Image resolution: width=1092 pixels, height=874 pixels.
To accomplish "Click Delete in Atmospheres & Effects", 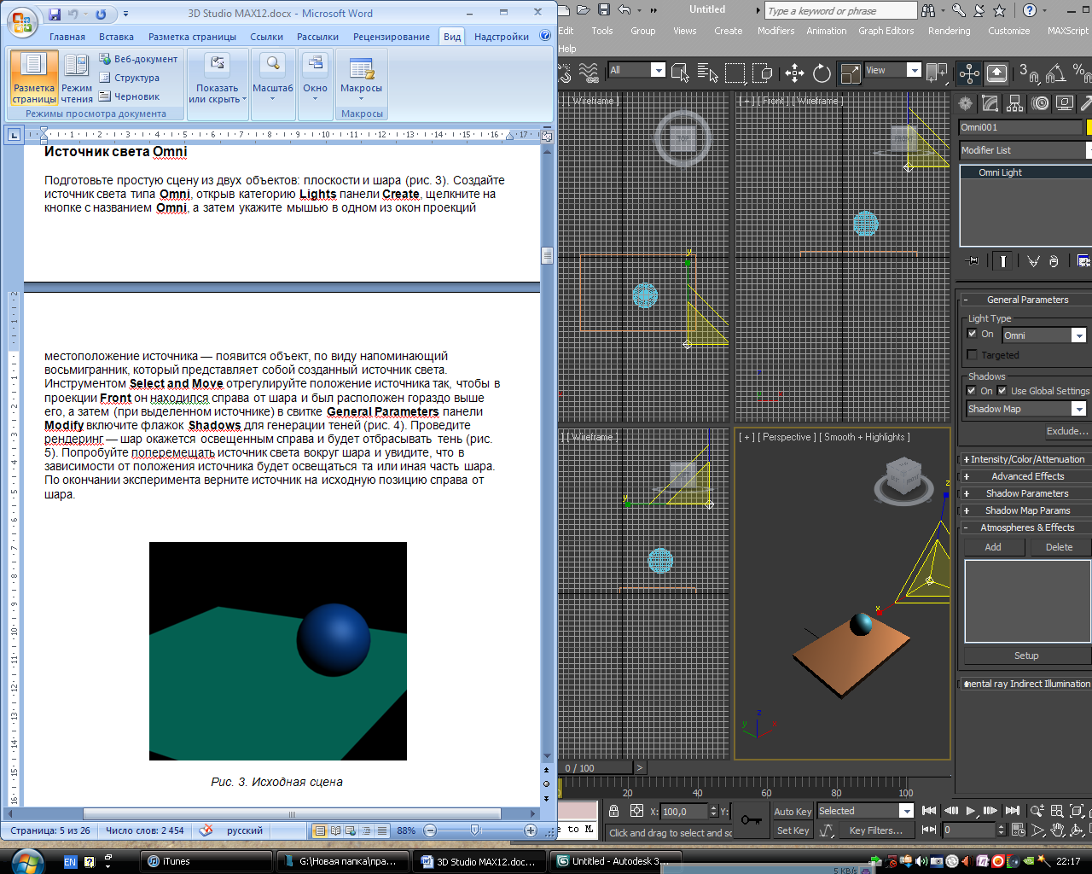I will point(1059,547).
